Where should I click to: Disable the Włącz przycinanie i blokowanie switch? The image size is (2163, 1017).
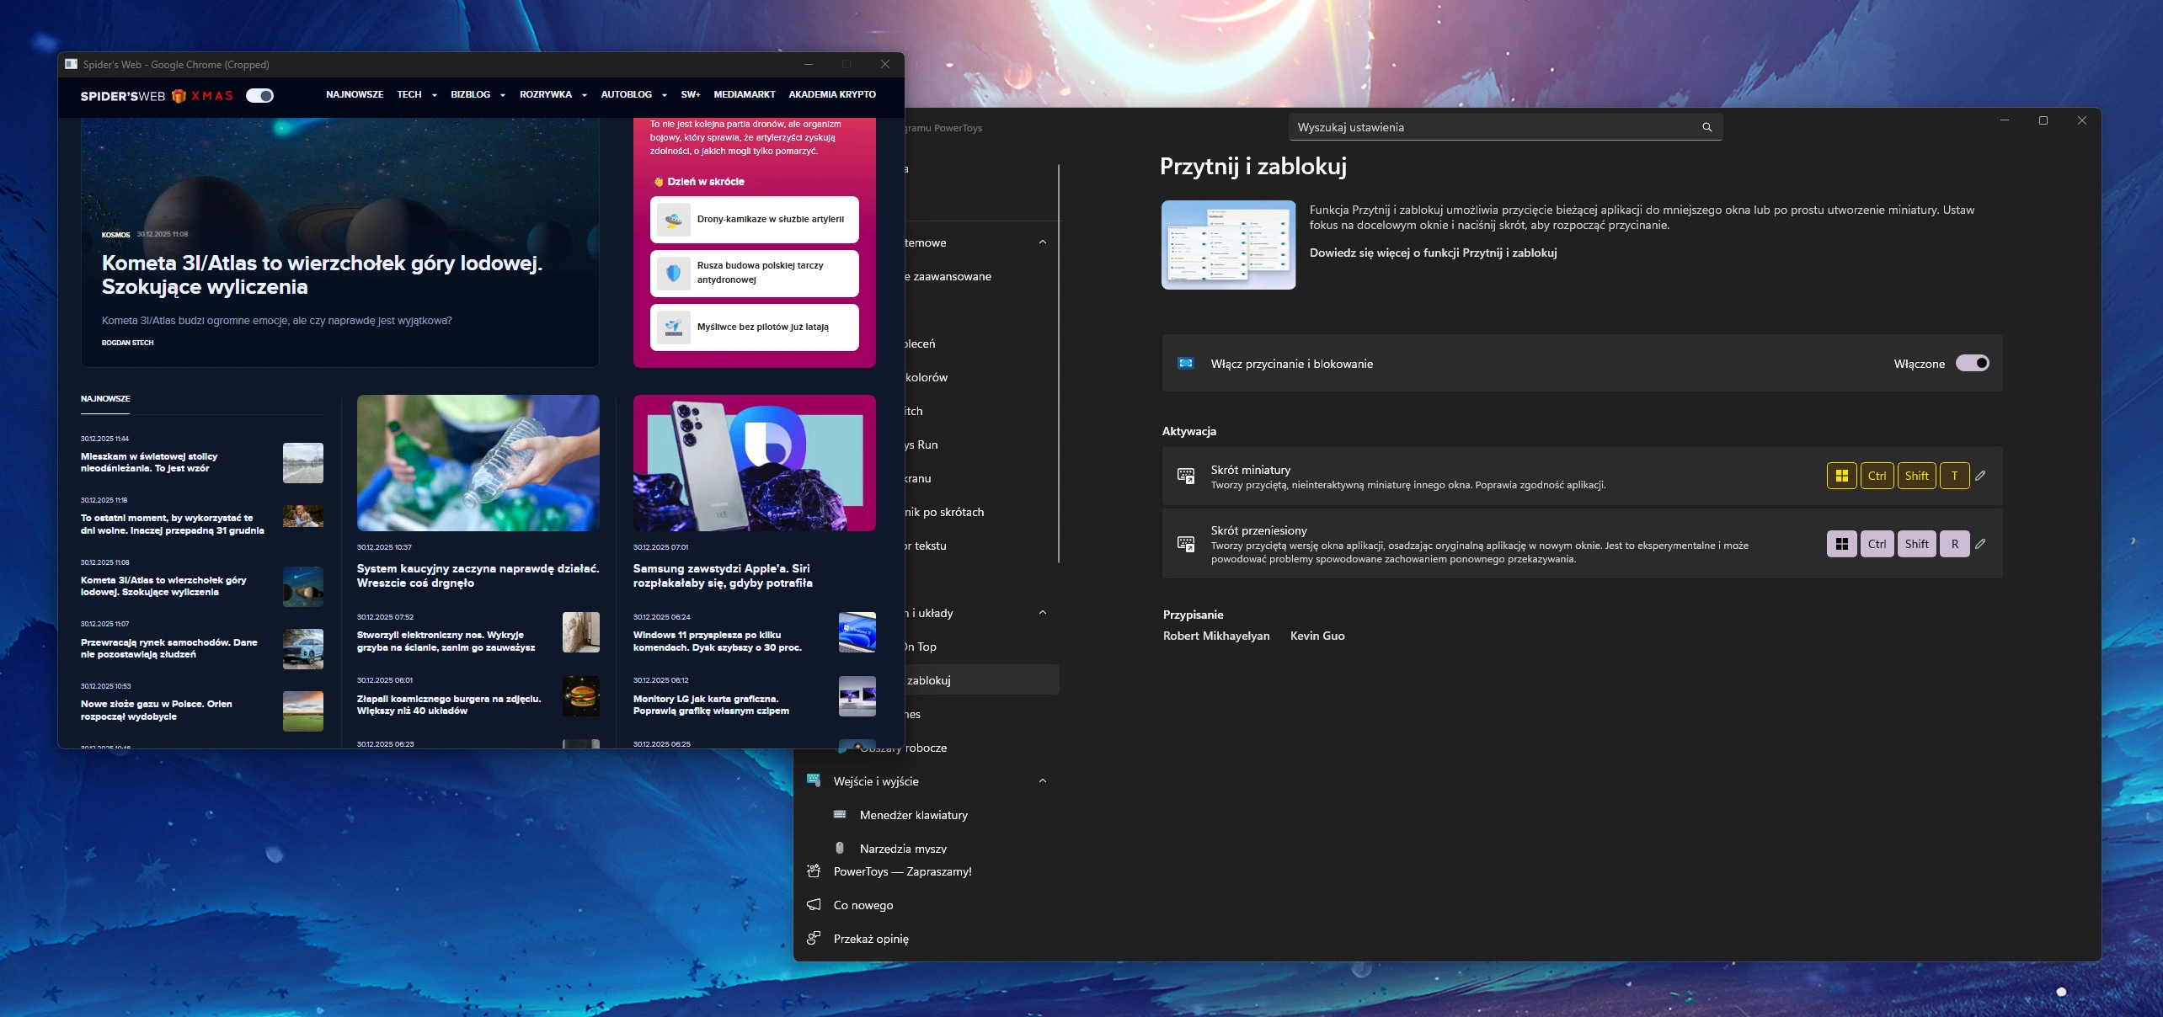tap(1972, 363)
